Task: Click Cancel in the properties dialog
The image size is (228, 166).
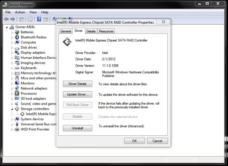Action: click(157, 141)
